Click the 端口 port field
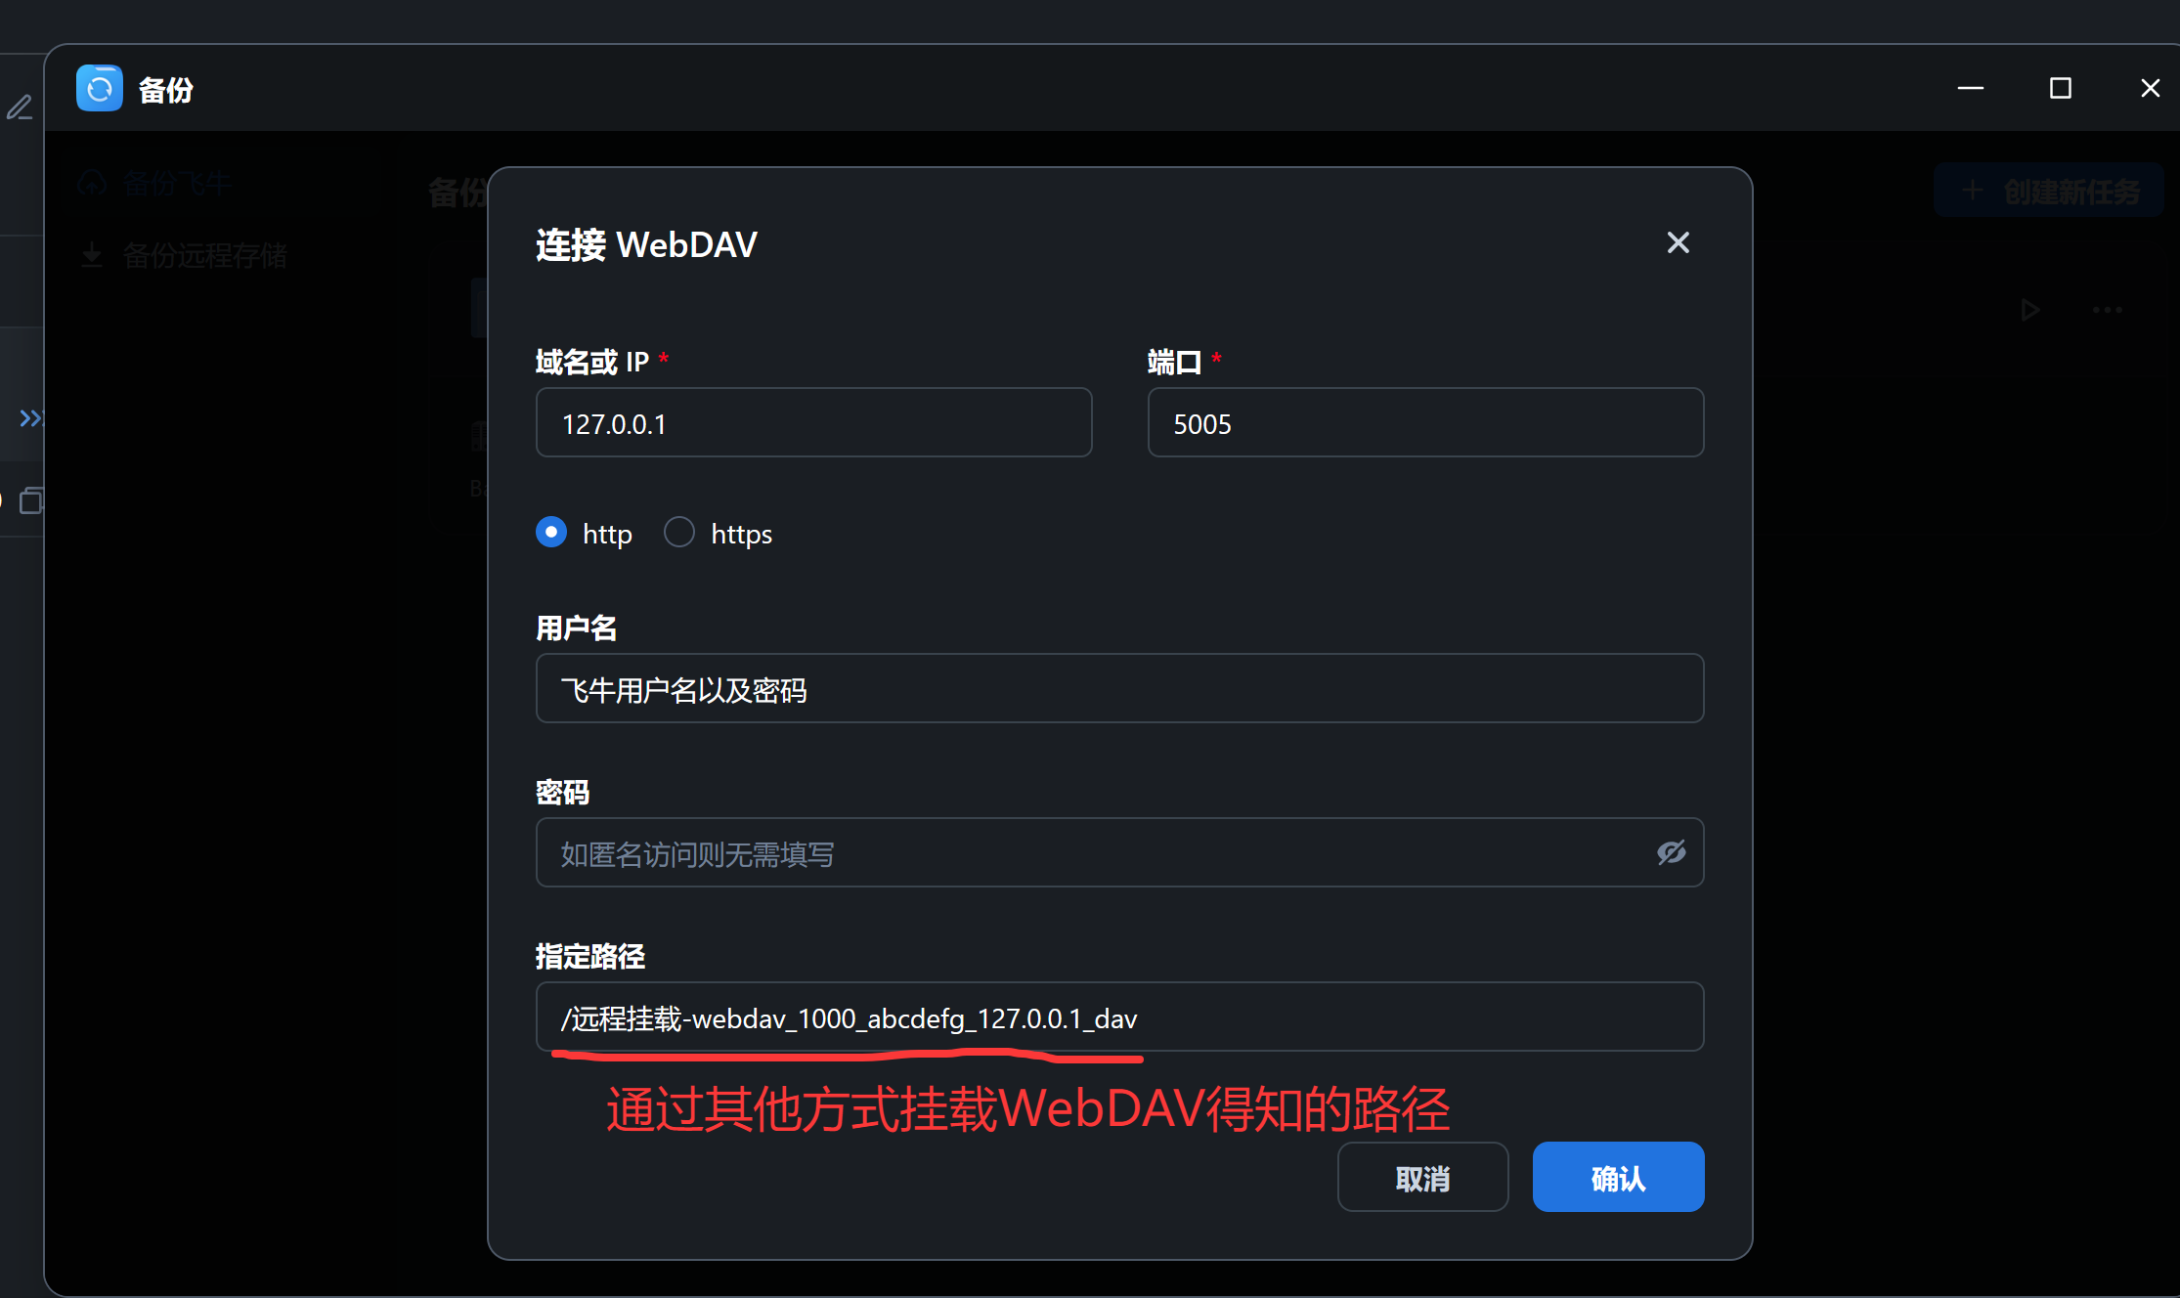This screenshot has height=1298, width=2180. (x=1424, y=423)
